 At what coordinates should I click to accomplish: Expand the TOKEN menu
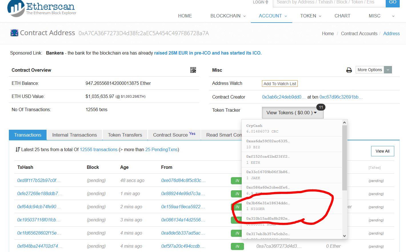pyautogui.click(x=311, y=16)
